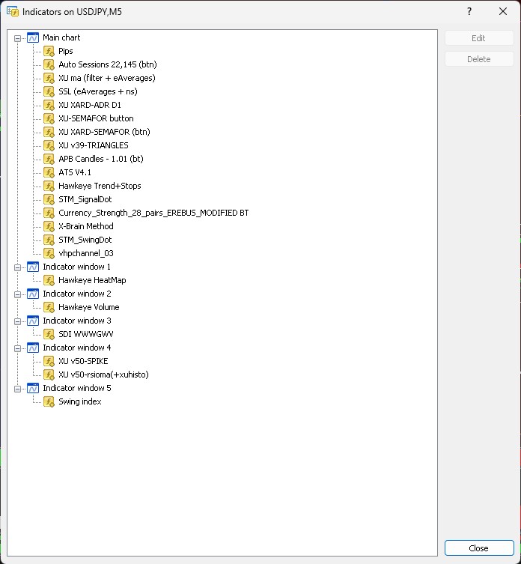The width and height of the screenshot is (521, 564).
Task: Click the SDI WWWGWV indicator icon
Action: click(49, 334)
